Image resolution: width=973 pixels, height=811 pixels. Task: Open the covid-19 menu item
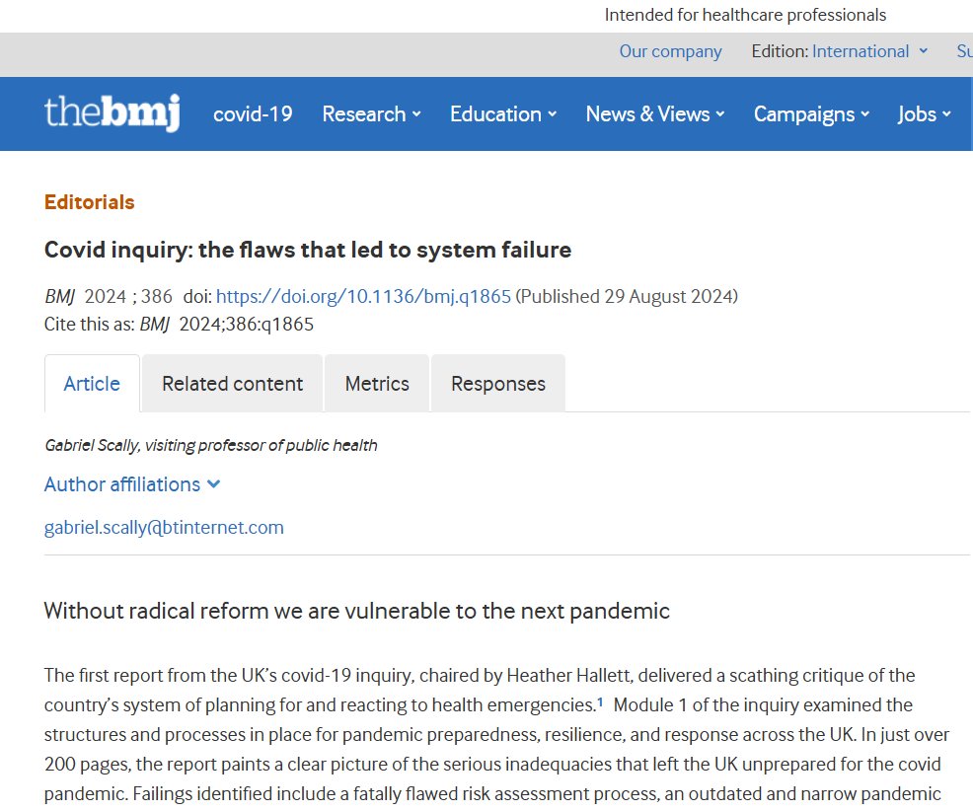pos(253,114)
